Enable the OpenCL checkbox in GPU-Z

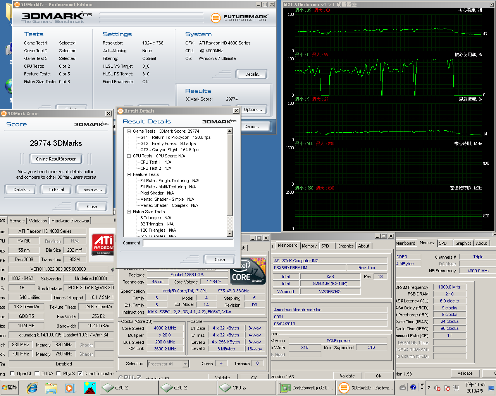pyautogui.click(x=12, y=373)
